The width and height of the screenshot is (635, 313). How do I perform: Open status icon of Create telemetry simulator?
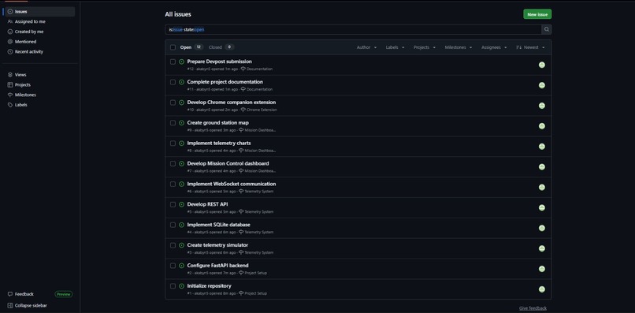181,245
